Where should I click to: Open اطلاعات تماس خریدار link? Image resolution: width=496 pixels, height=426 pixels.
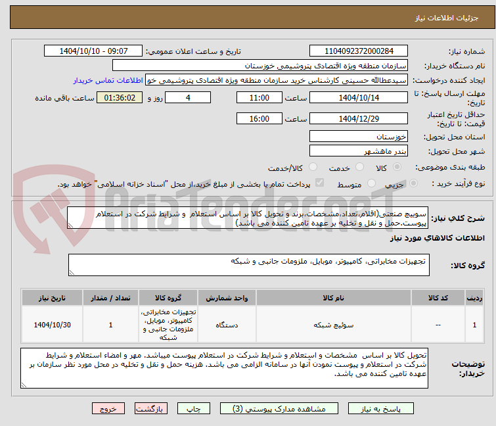point(108,80)
